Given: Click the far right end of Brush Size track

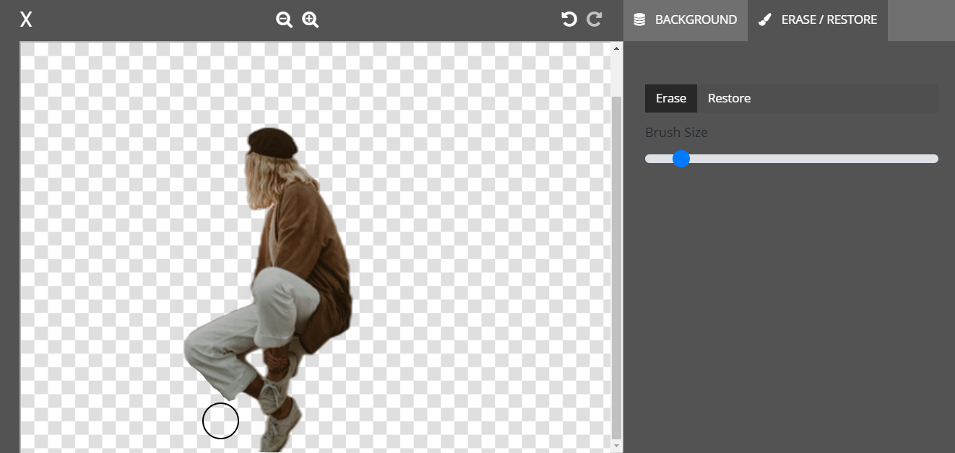Looking at the screenshot, I should pyautogui.click(x=935, y=159).
